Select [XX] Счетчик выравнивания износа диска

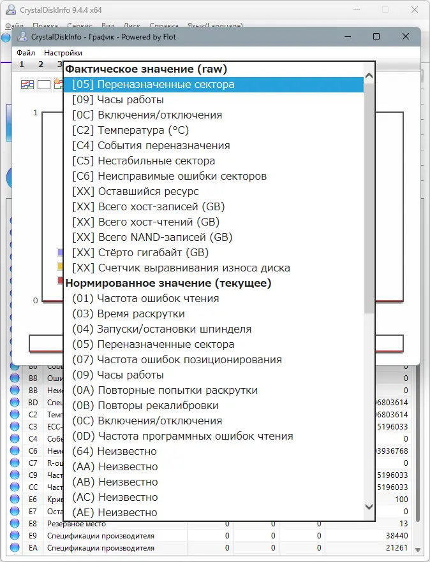tap(214, 268)
